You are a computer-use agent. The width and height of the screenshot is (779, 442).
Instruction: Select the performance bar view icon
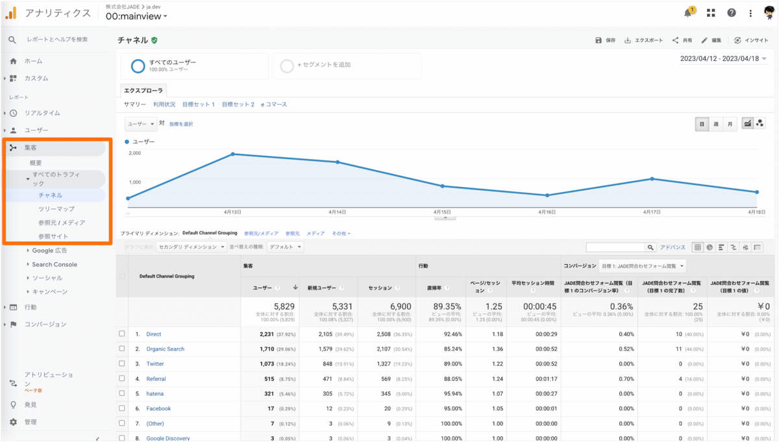coord(721,247)
